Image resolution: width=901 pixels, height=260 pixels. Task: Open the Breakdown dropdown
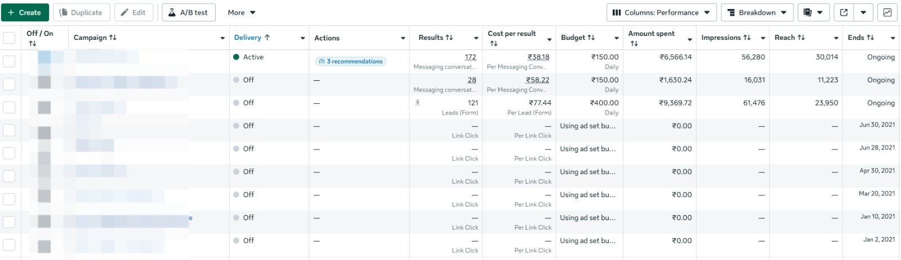tap(756, 12)
